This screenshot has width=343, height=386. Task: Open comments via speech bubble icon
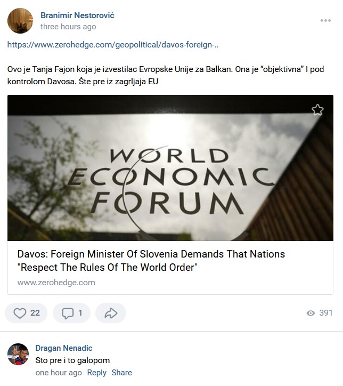pos(68,313)
